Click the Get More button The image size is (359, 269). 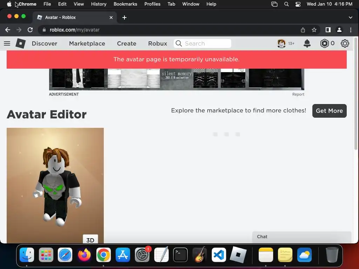tap(329, 111)
